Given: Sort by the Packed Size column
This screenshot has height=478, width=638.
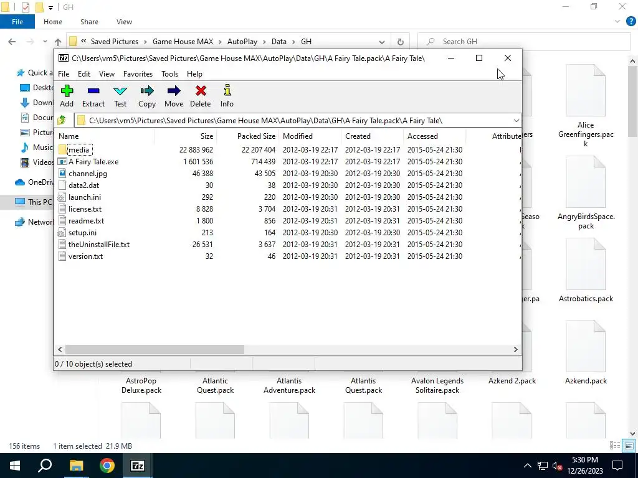Looking at the screenshot, I should (247, 136).
